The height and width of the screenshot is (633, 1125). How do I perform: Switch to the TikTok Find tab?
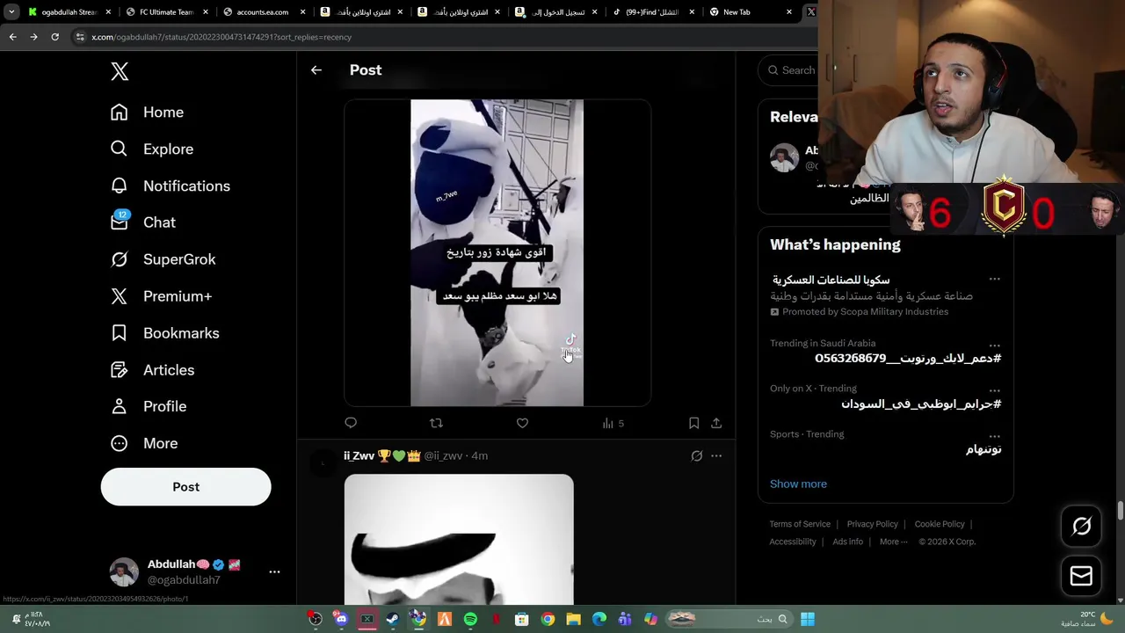point(653,12)
